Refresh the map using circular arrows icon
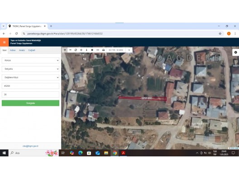This screenshot has height=179, width=239. [76, 50]
